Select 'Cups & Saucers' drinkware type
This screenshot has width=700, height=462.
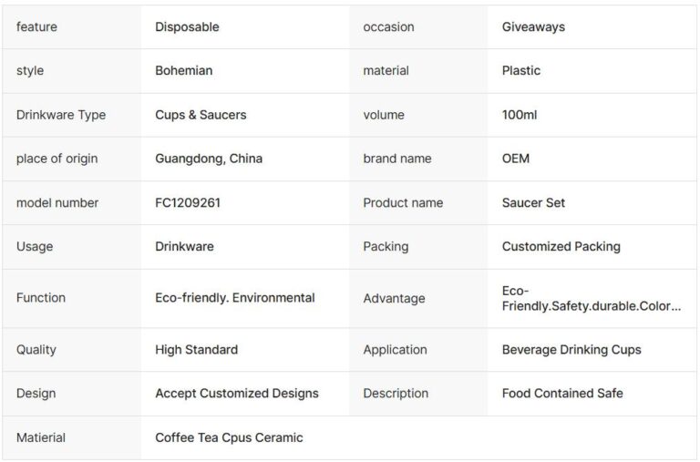point(201,115)
